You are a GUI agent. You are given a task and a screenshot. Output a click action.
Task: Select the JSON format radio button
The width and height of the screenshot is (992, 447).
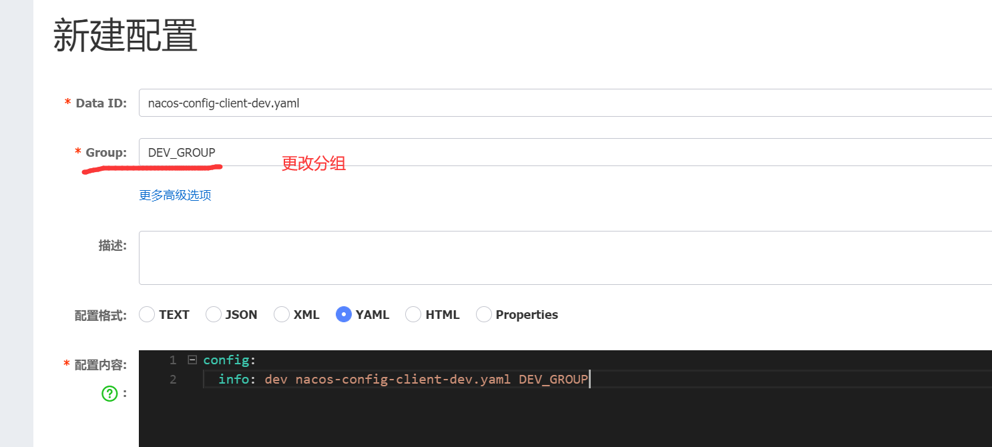pyautogui.click(x=214, y=314)
